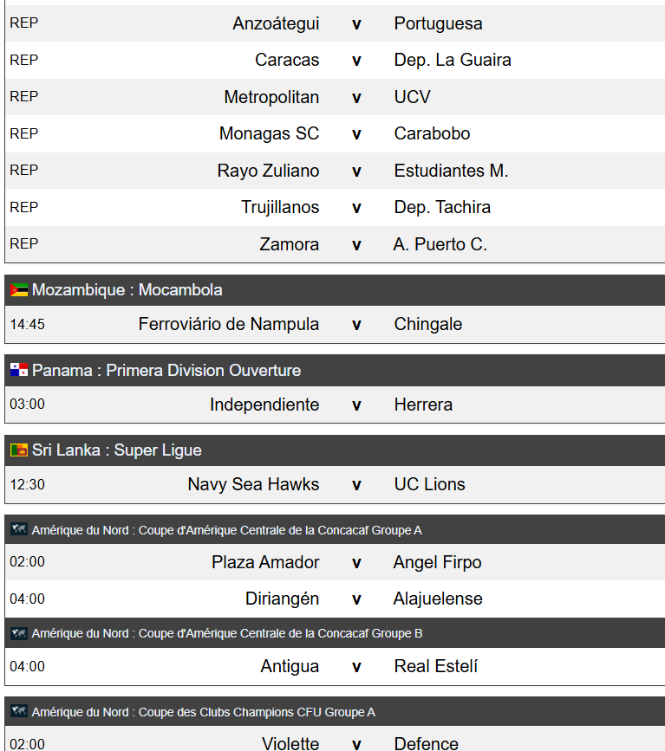Open the Metropolitan v UCV match row

click(x=335, y=97)
